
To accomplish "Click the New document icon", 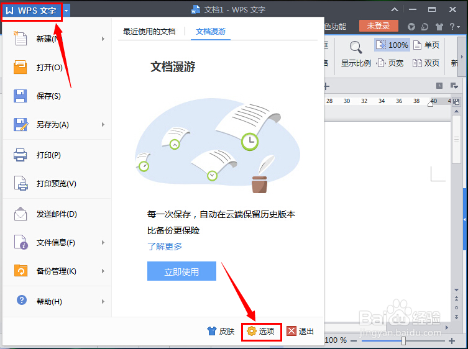I will [21, 38].
